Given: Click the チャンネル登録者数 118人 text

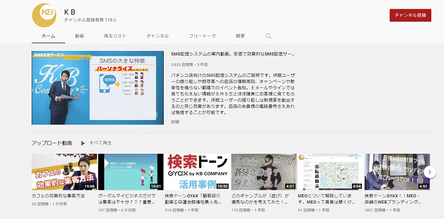Looking at the screenshot, I should click(90, 20).
